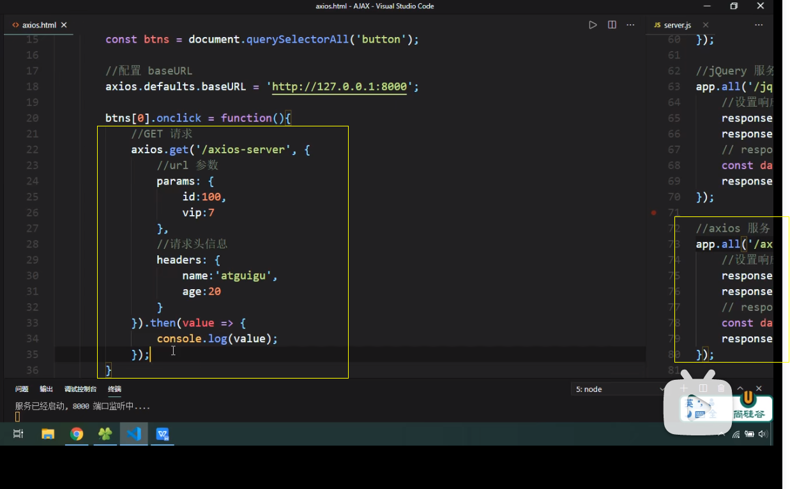Click 'btns[0].onclick' on line 20

(153, 118)
